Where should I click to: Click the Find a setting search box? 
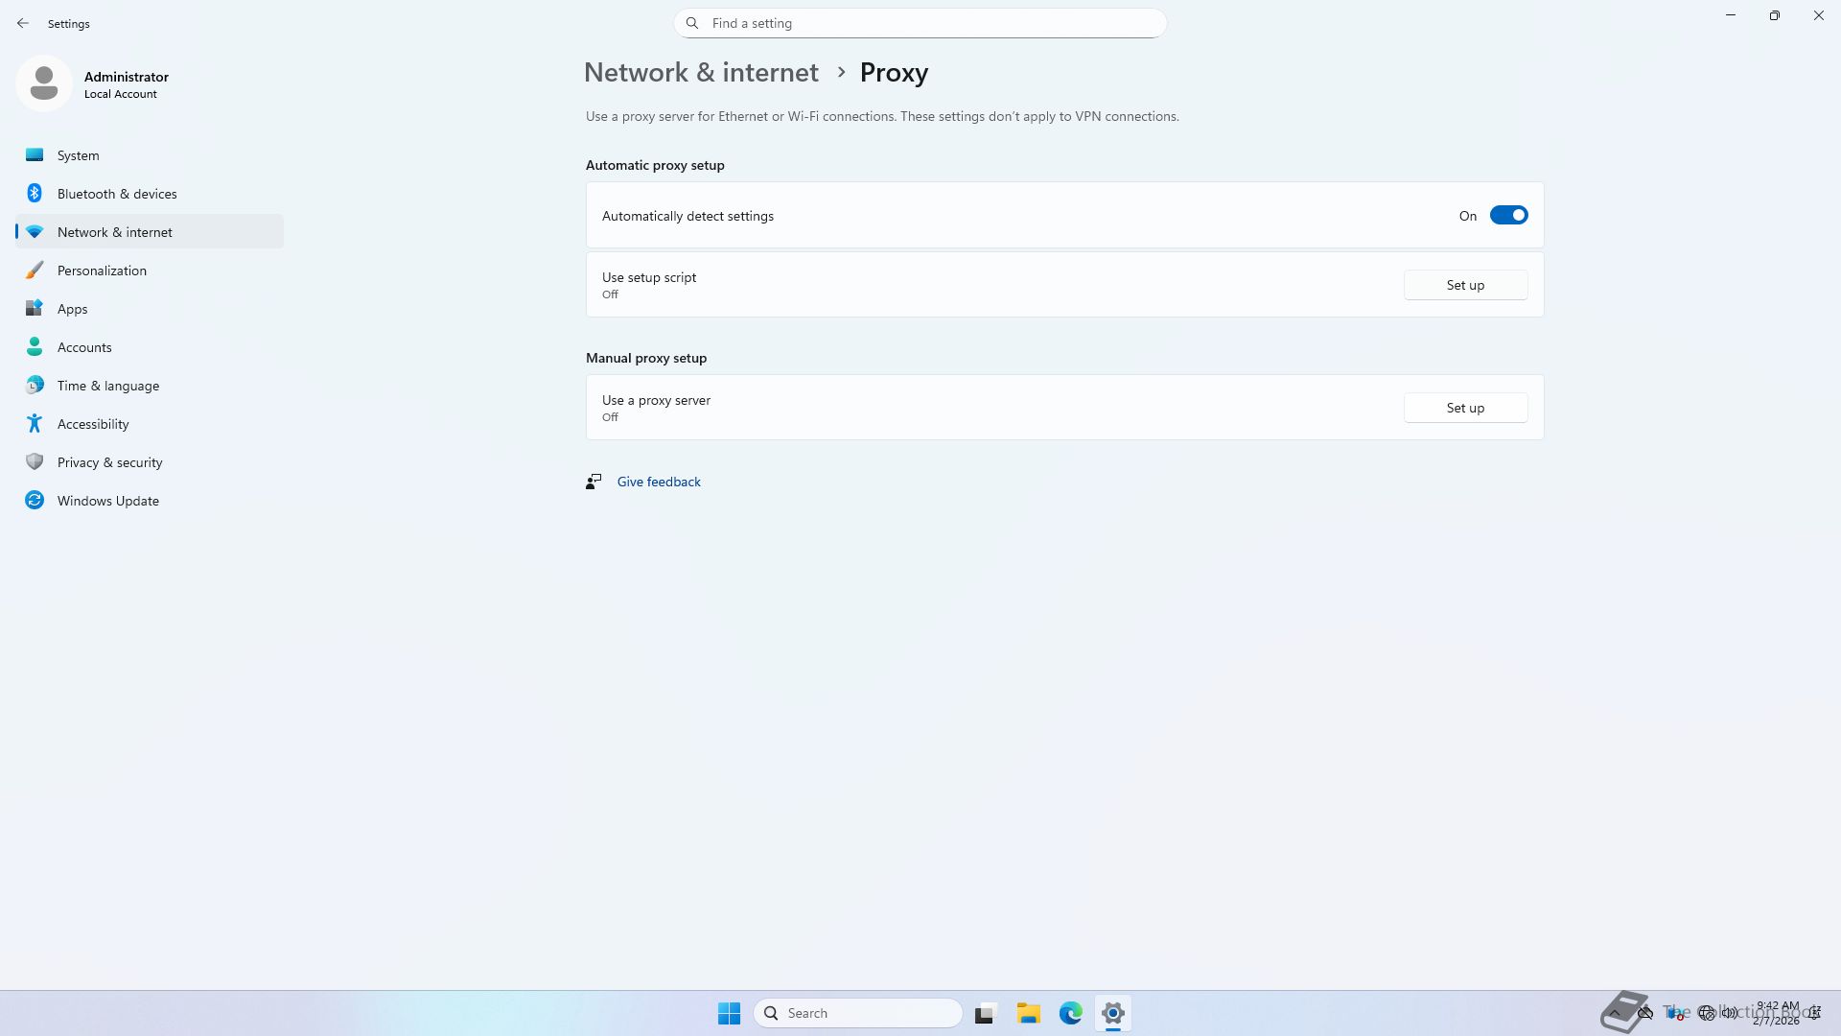coord(920,23)
